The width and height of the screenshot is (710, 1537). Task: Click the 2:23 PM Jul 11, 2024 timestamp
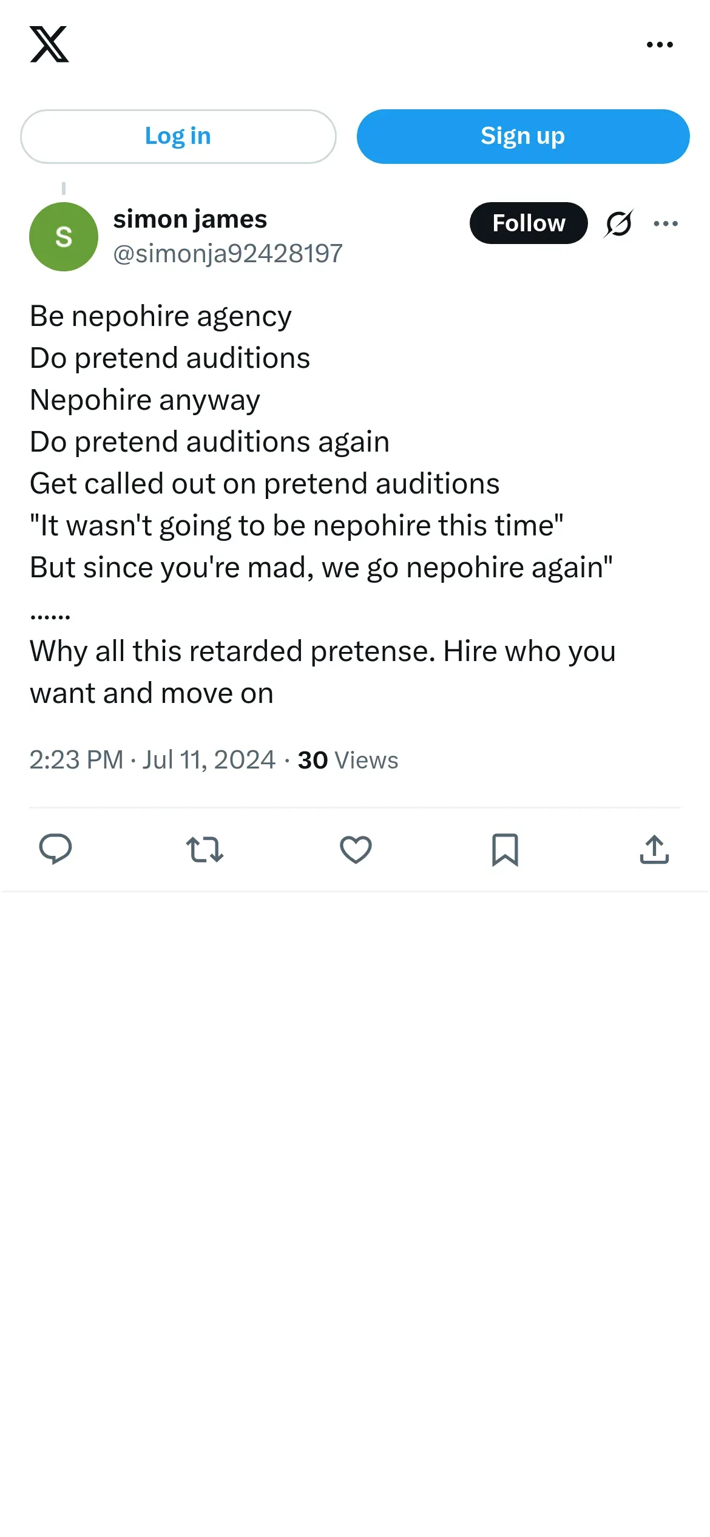(x=152, y=760)
